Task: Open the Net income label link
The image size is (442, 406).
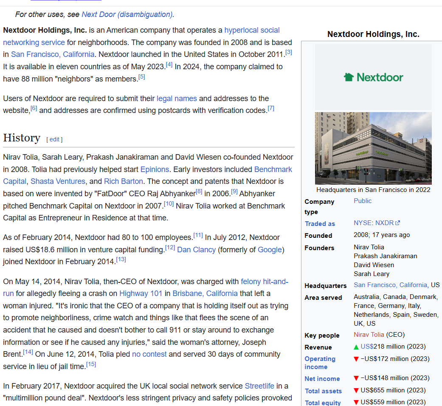Action: pos(322,379)
